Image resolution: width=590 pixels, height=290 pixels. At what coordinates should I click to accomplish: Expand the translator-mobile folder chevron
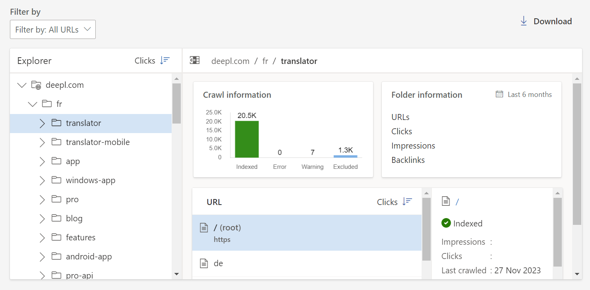(43, 142)
